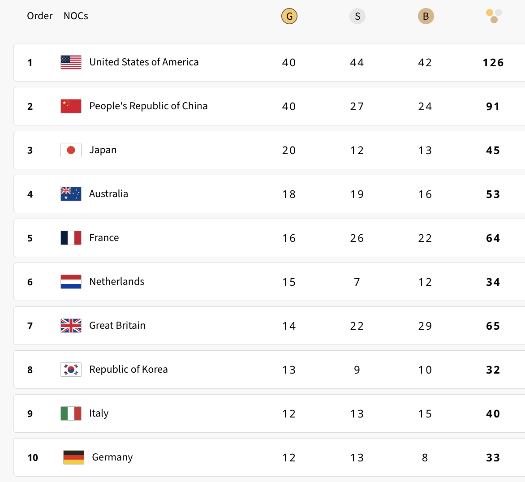Click the Republic of Korea flag
This screenshot has width=525, height=482.
coord(71,370)
